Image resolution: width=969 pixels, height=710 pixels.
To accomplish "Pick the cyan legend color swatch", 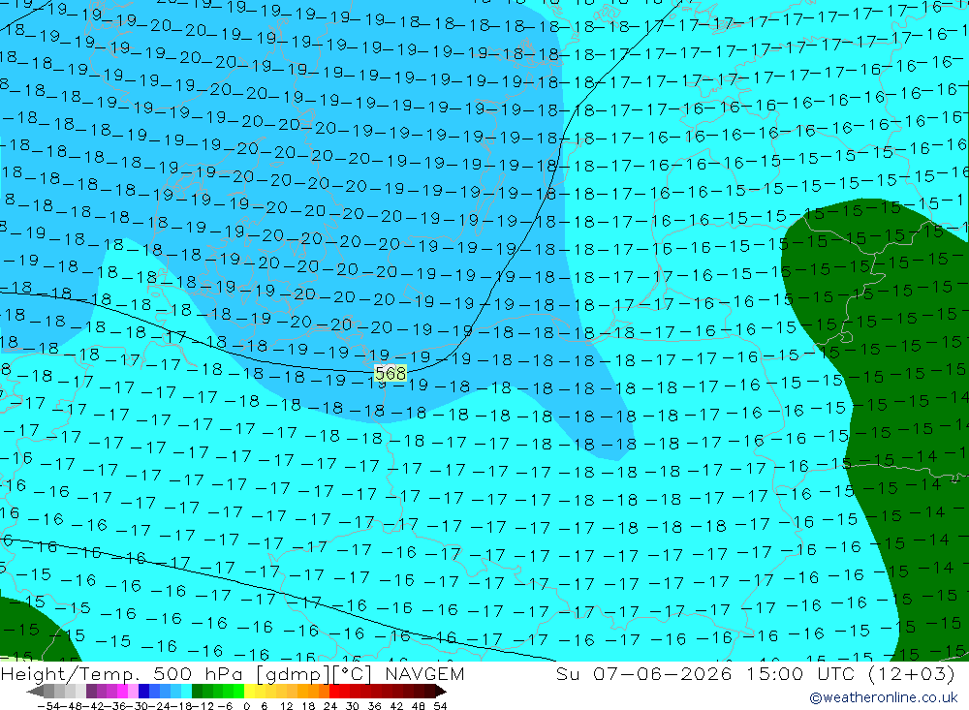I will 186,692.
